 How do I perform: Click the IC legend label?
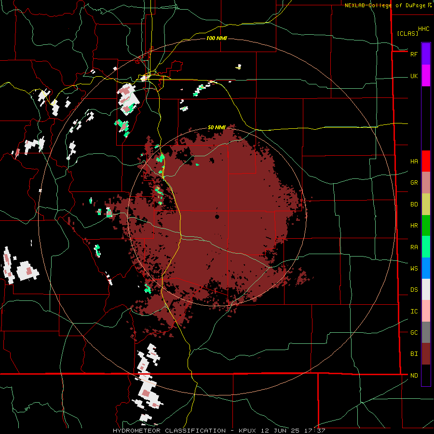(414, 312)
